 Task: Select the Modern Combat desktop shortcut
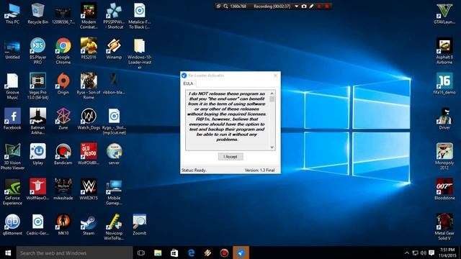click(x=89, y=16)
